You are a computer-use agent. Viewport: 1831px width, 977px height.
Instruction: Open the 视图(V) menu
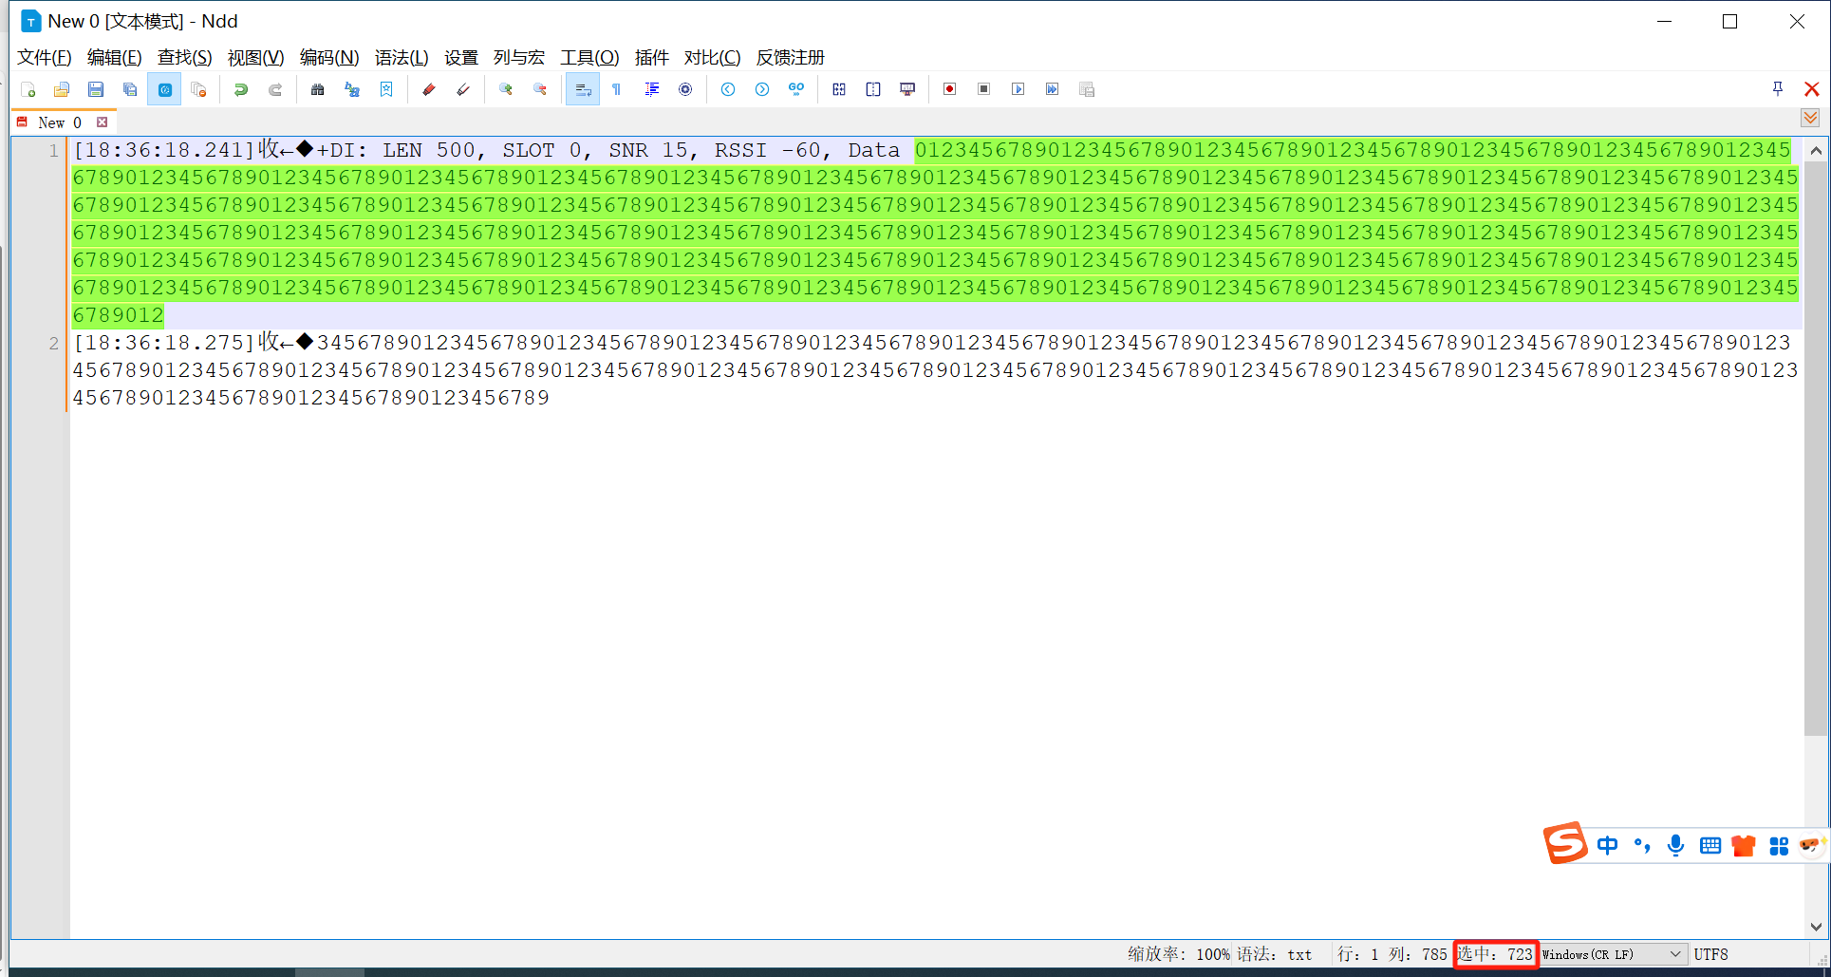pos(256,57)
